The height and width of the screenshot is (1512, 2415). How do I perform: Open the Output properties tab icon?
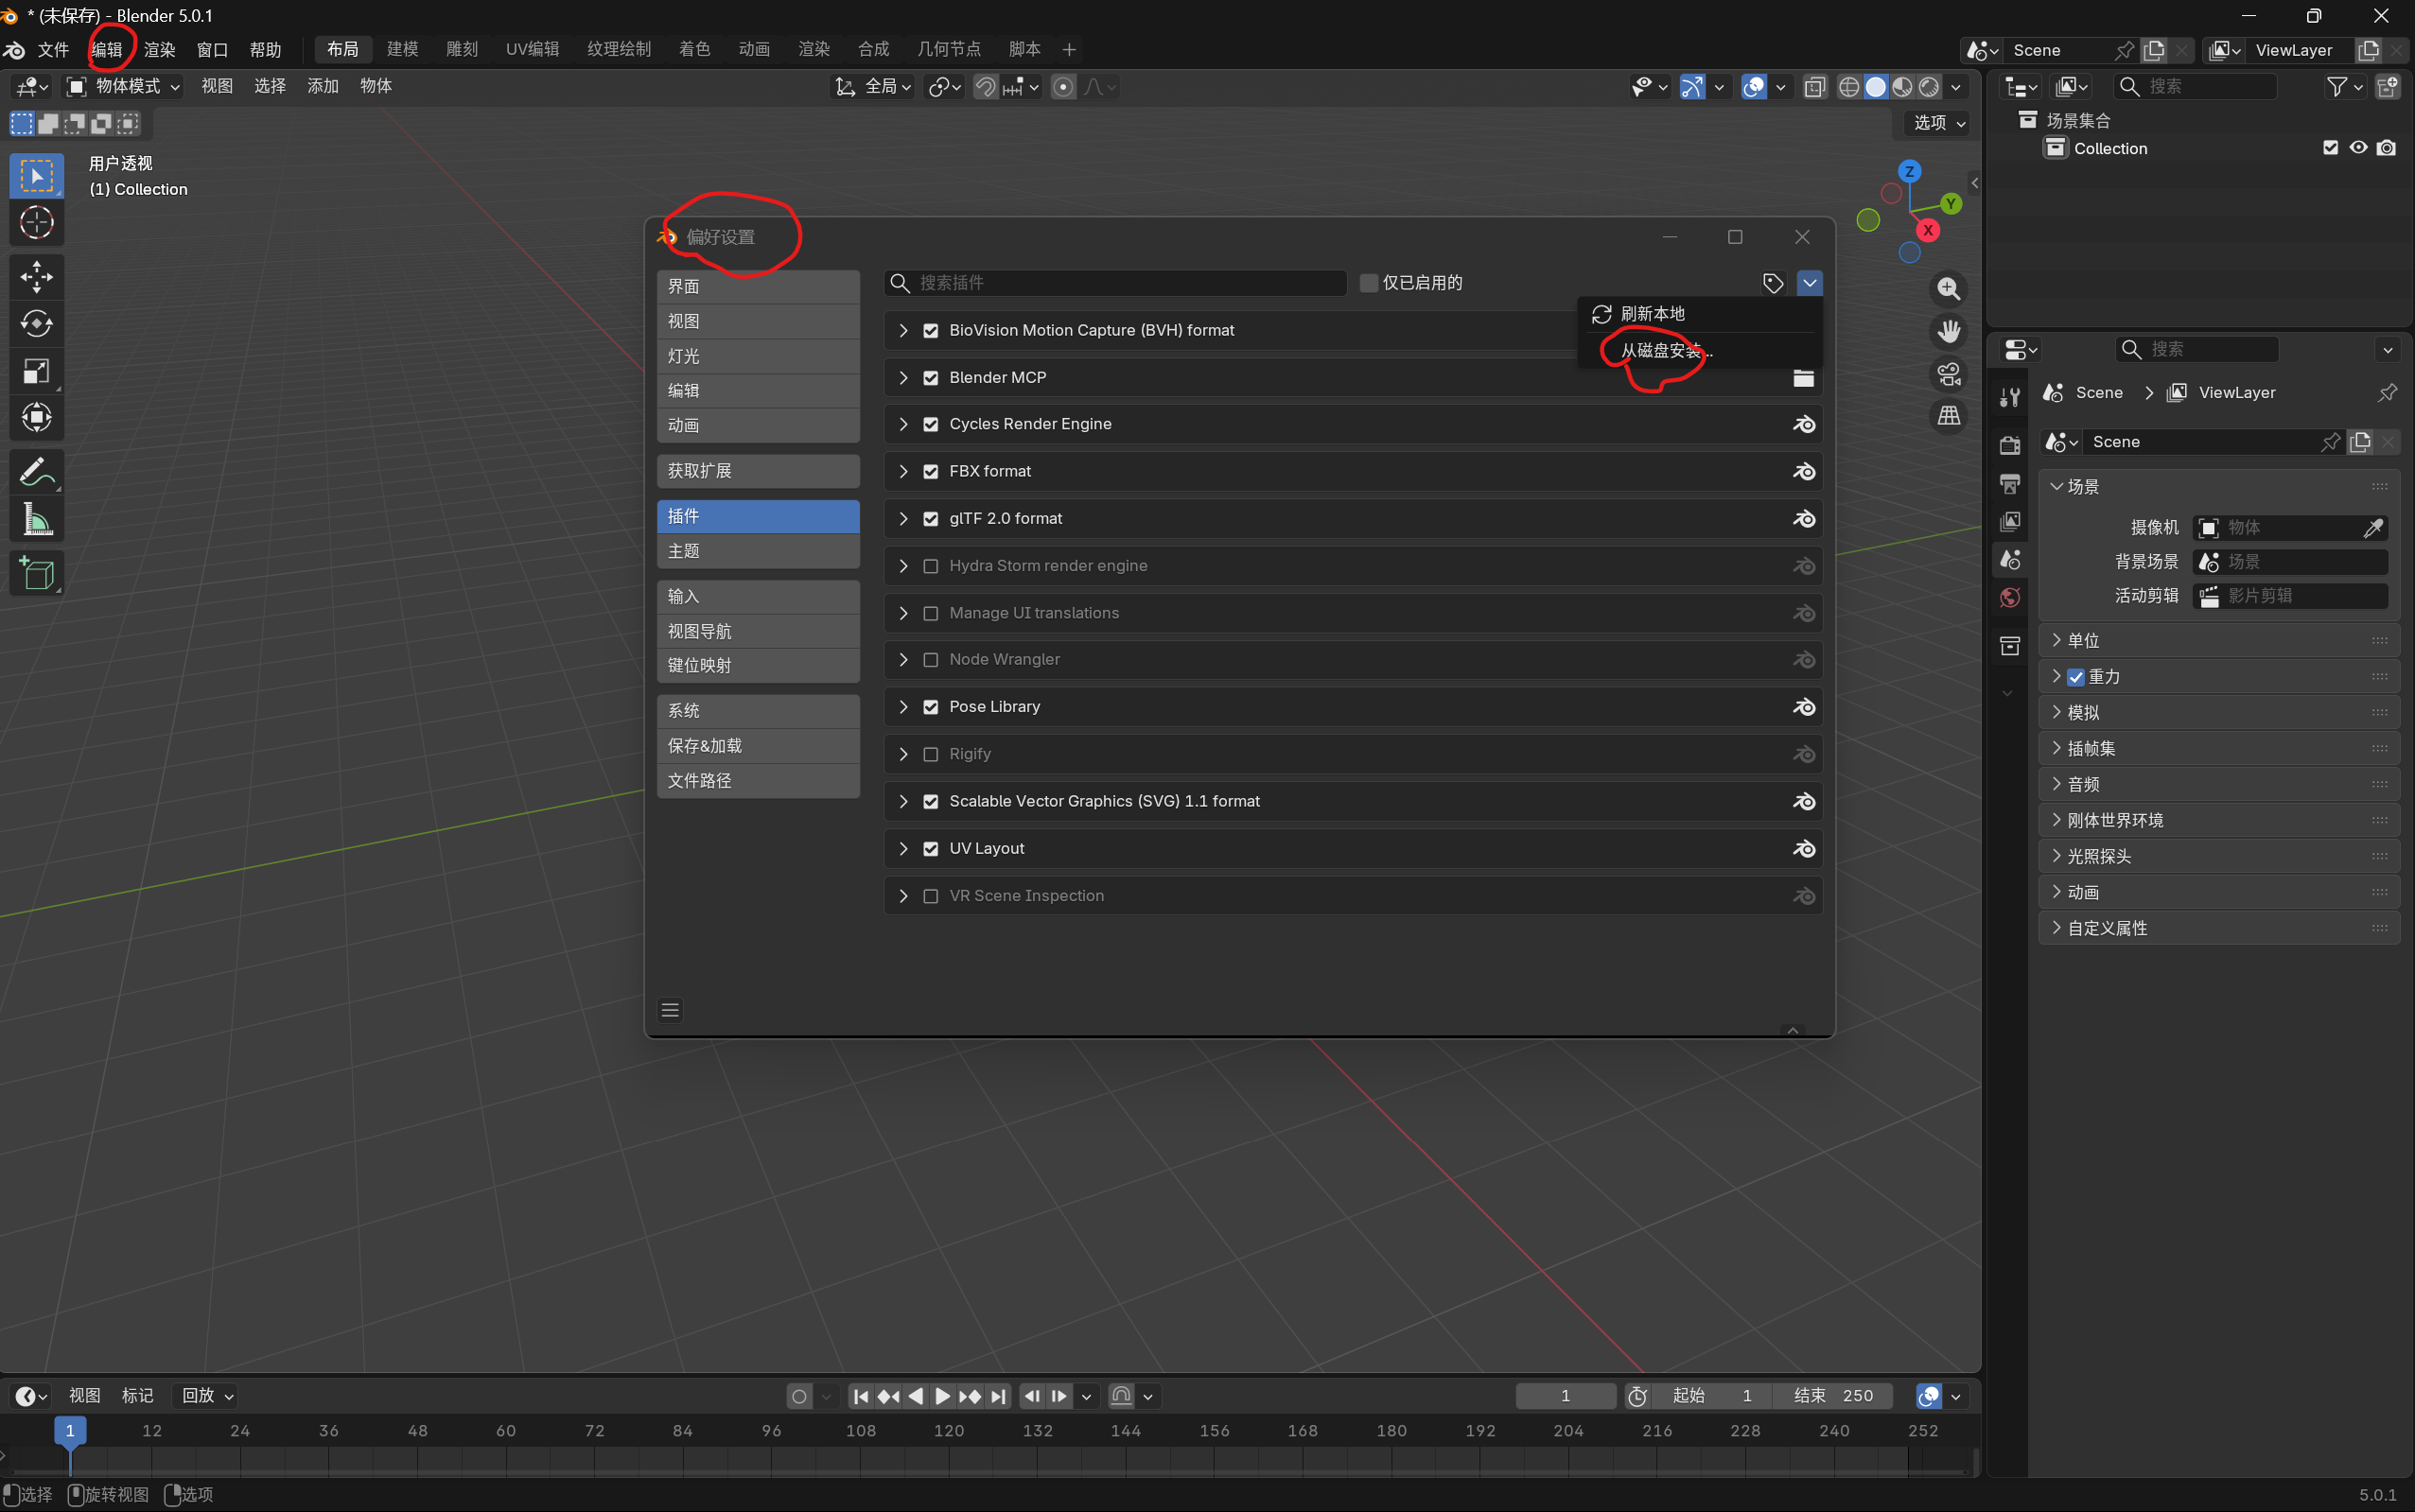[2010, 484]
